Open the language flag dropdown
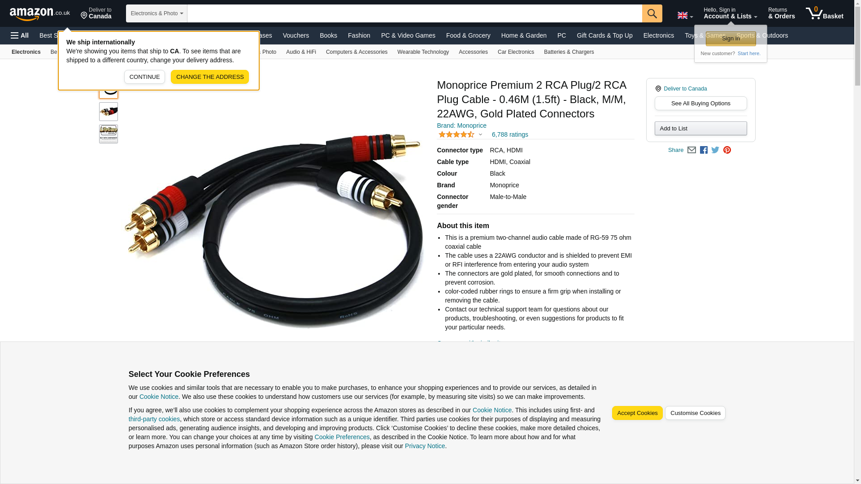The height and width of the screenshot is (484, 861). tap(685, 16)
